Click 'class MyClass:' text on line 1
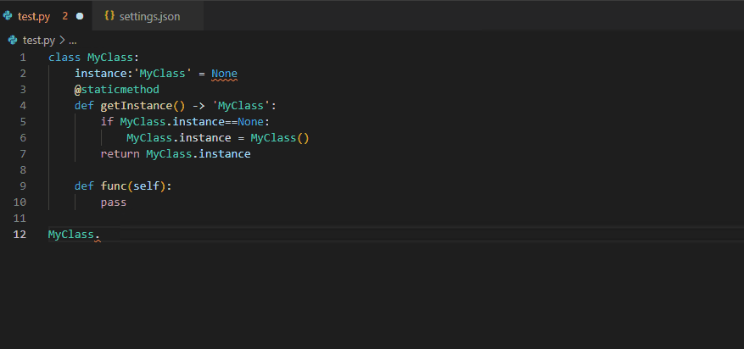The image size is (744, 349). (93, 58)
